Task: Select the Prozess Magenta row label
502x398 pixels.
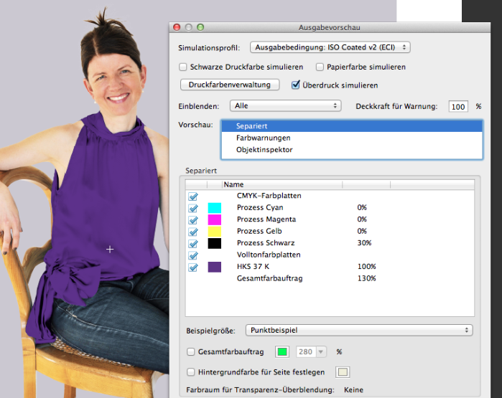Action: tap(266, 219)
